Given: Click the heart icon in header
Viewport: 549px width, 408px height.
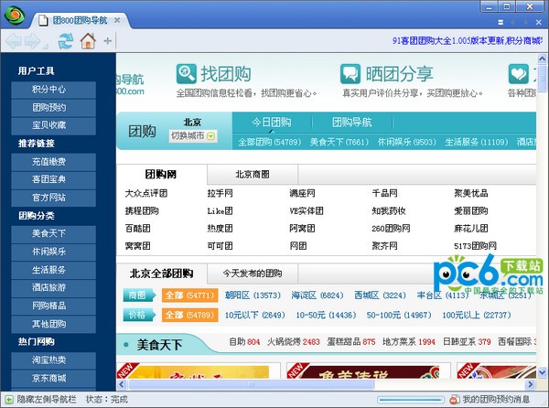Looking at the screenshot, I should pyautogui.click(x=518, y=74).
